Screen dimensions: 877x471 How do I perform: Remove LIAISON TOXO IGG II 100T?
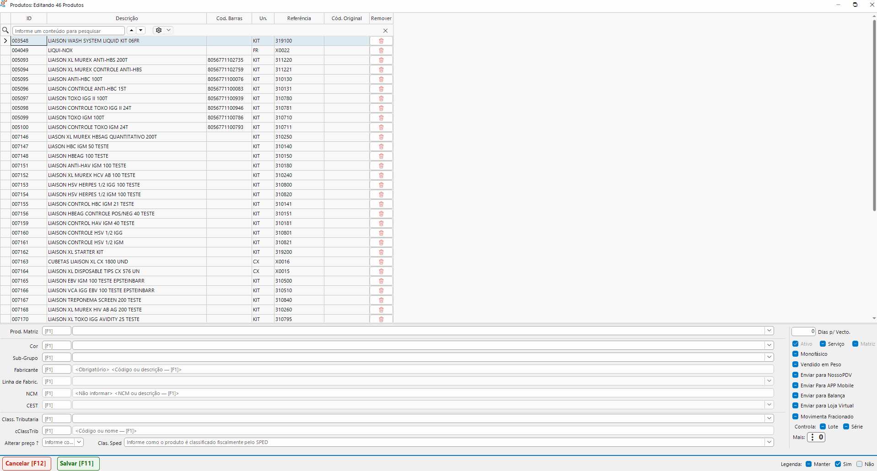point(381,98)
